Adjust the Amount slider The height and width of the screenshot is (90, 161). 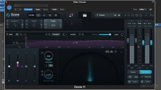click(105, 34)
